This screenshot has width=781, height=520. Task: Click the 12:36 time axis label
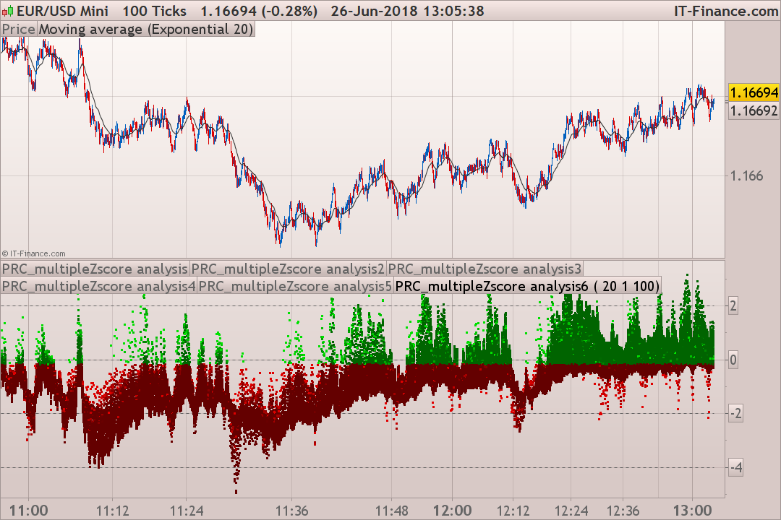coord(623,511)
